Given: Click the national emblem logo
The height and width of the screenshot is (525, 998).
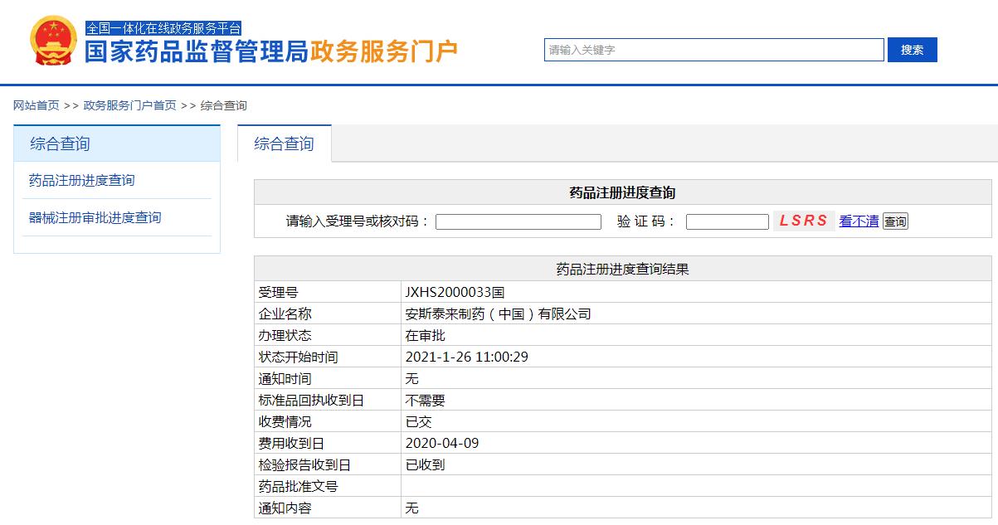Looking at the screenshot, I should click(54, 40).
